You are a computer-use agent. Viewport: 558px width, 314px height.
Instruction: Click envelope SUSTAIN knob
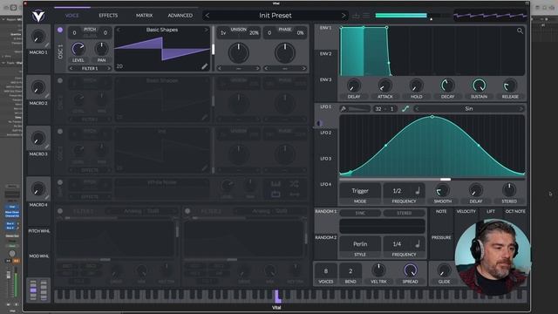[x=479, y=85]
